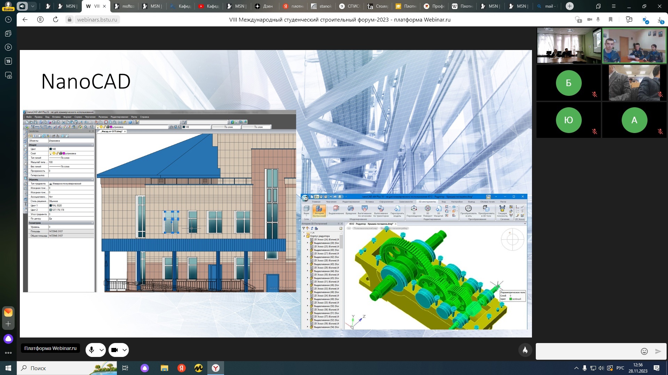This screenshot has width=668, height=375.
Task: Click the muted microphone icon of participant А
Action: (x=660, y=132)
